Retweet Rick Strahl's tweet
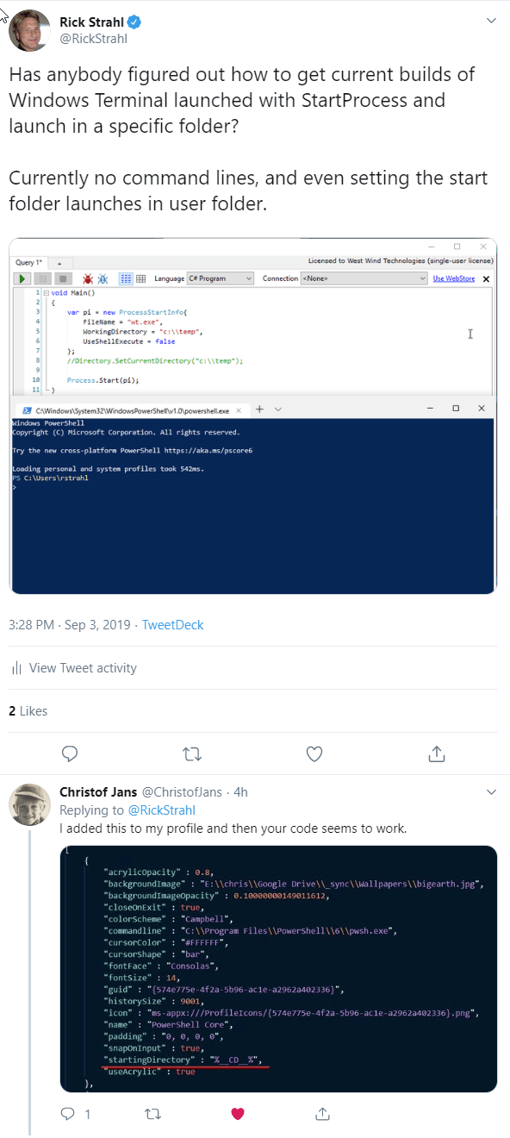The width and height of the screenshot is (510, 1138). pos(192,754)
